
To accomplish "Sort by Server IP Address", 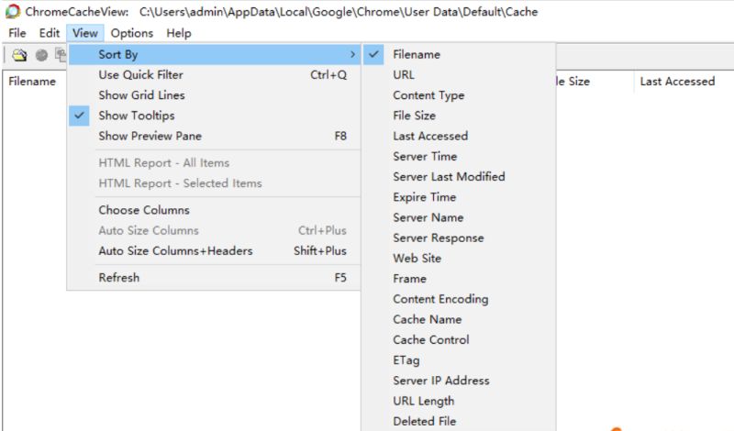I will tap(459, 381).
